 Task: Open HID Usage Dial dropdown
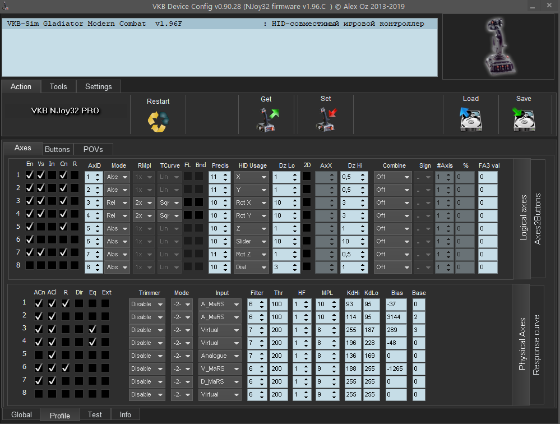[251, 267]
